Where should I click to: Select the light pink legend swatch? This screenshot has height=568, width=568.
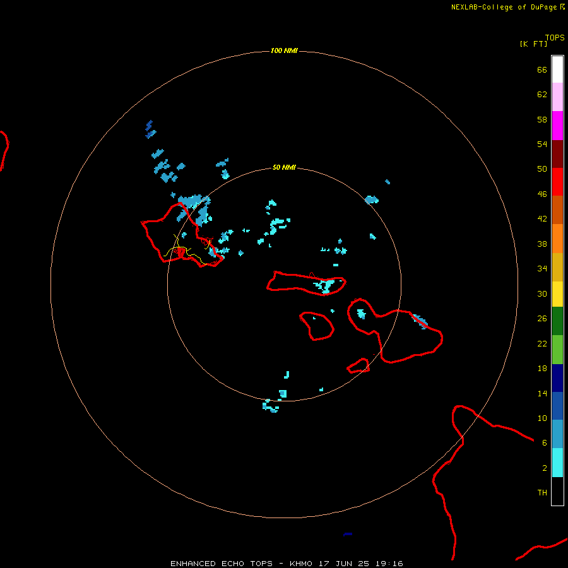coord(557,97)
